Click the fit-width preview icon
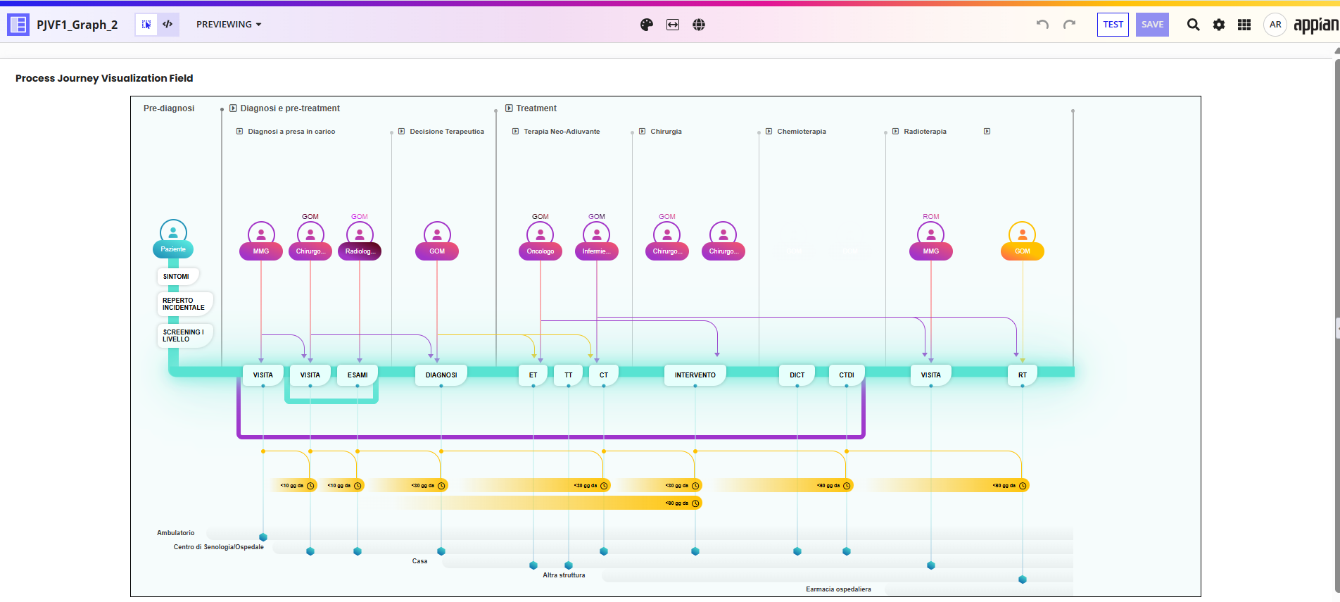 click(x=673, y=25)
